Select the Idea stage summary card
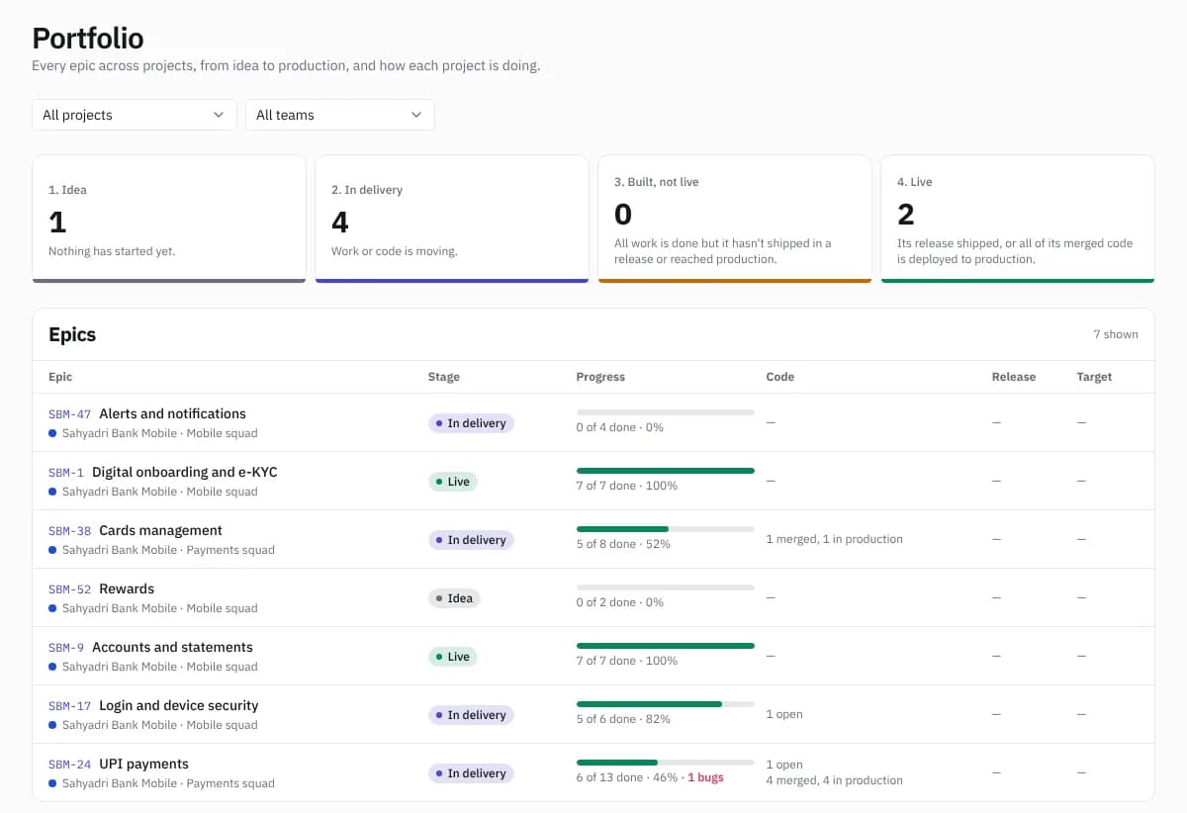The height and width of the screenshot is (813, 1187). coord(169,219)
